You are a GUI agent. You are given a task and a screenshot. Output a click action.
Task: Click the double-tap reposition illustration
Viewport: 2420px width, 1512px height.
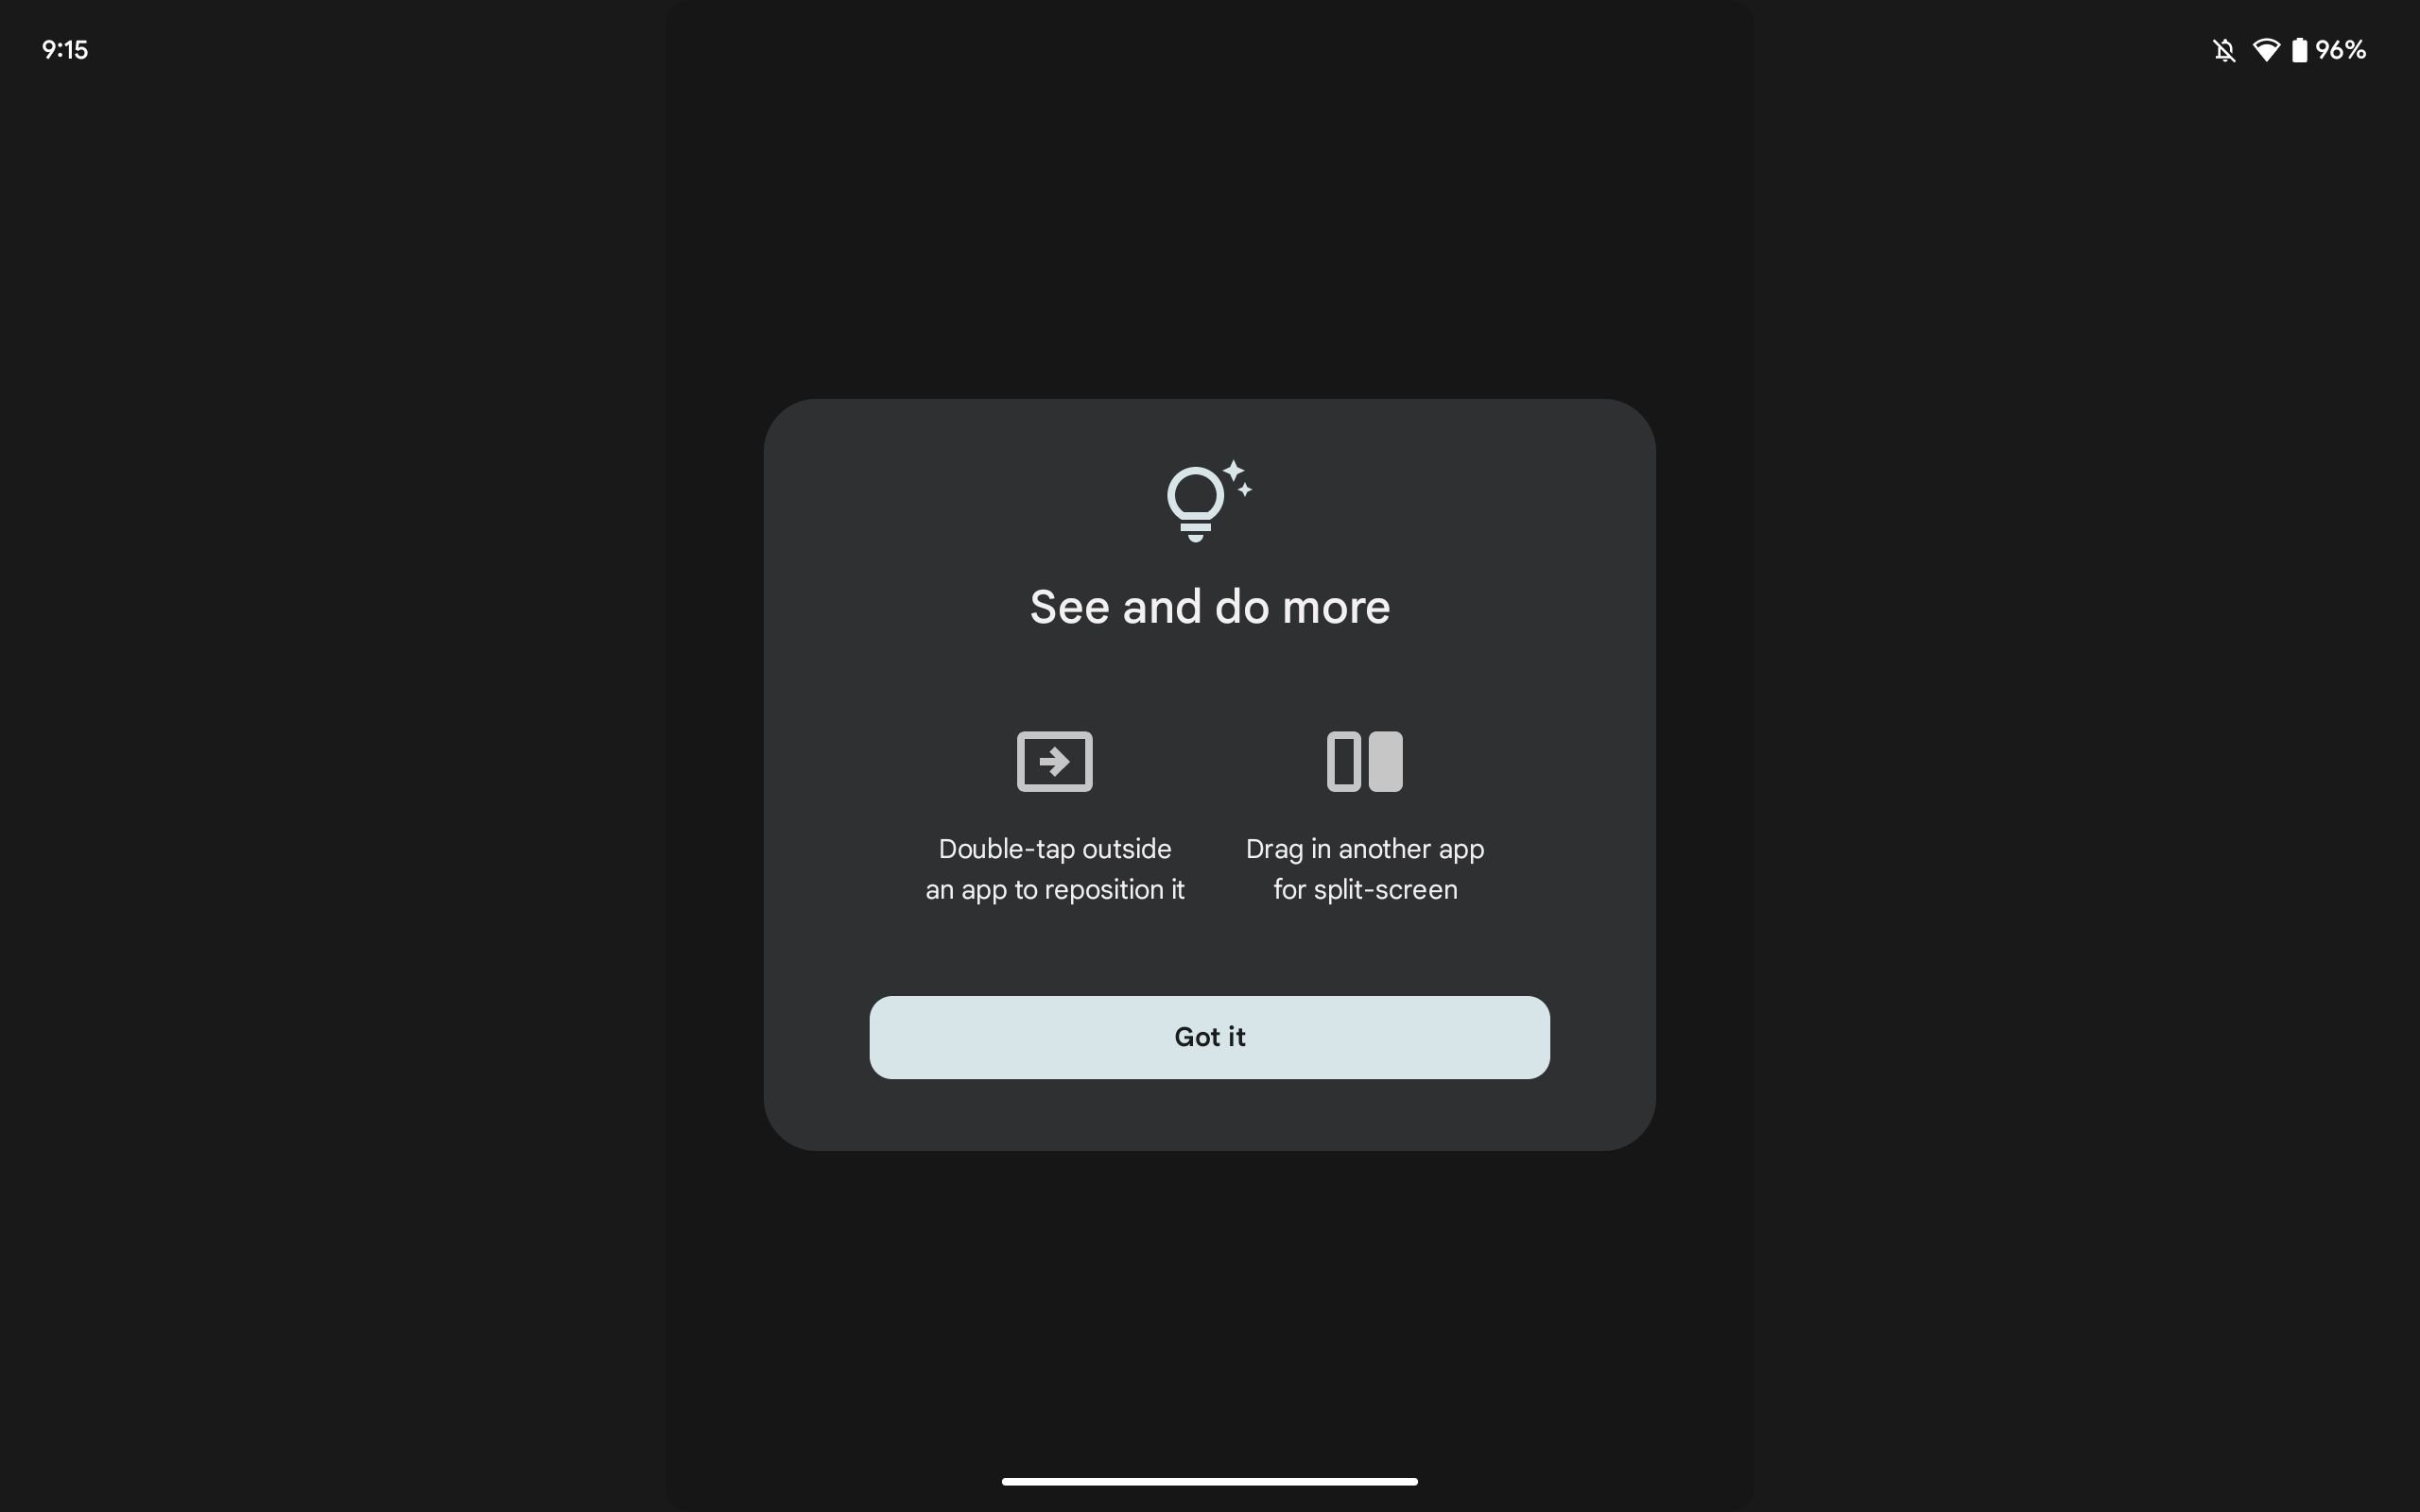click(x=1054, y=762)
